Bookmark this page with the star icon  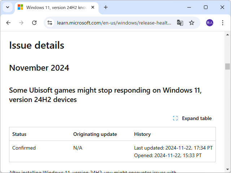tap(192, 23)
